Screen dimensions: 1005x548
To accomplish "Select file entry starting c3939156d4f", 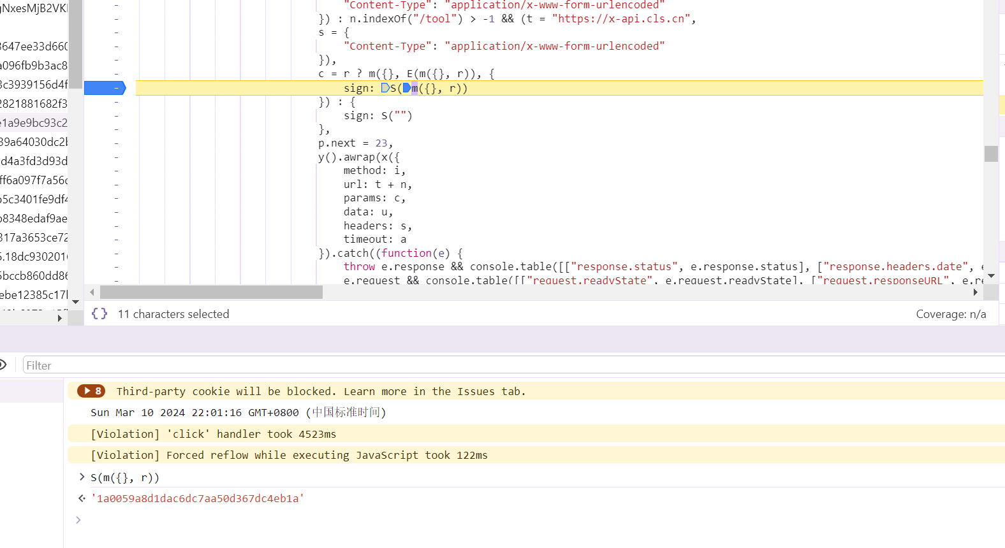I will (34, 84).
